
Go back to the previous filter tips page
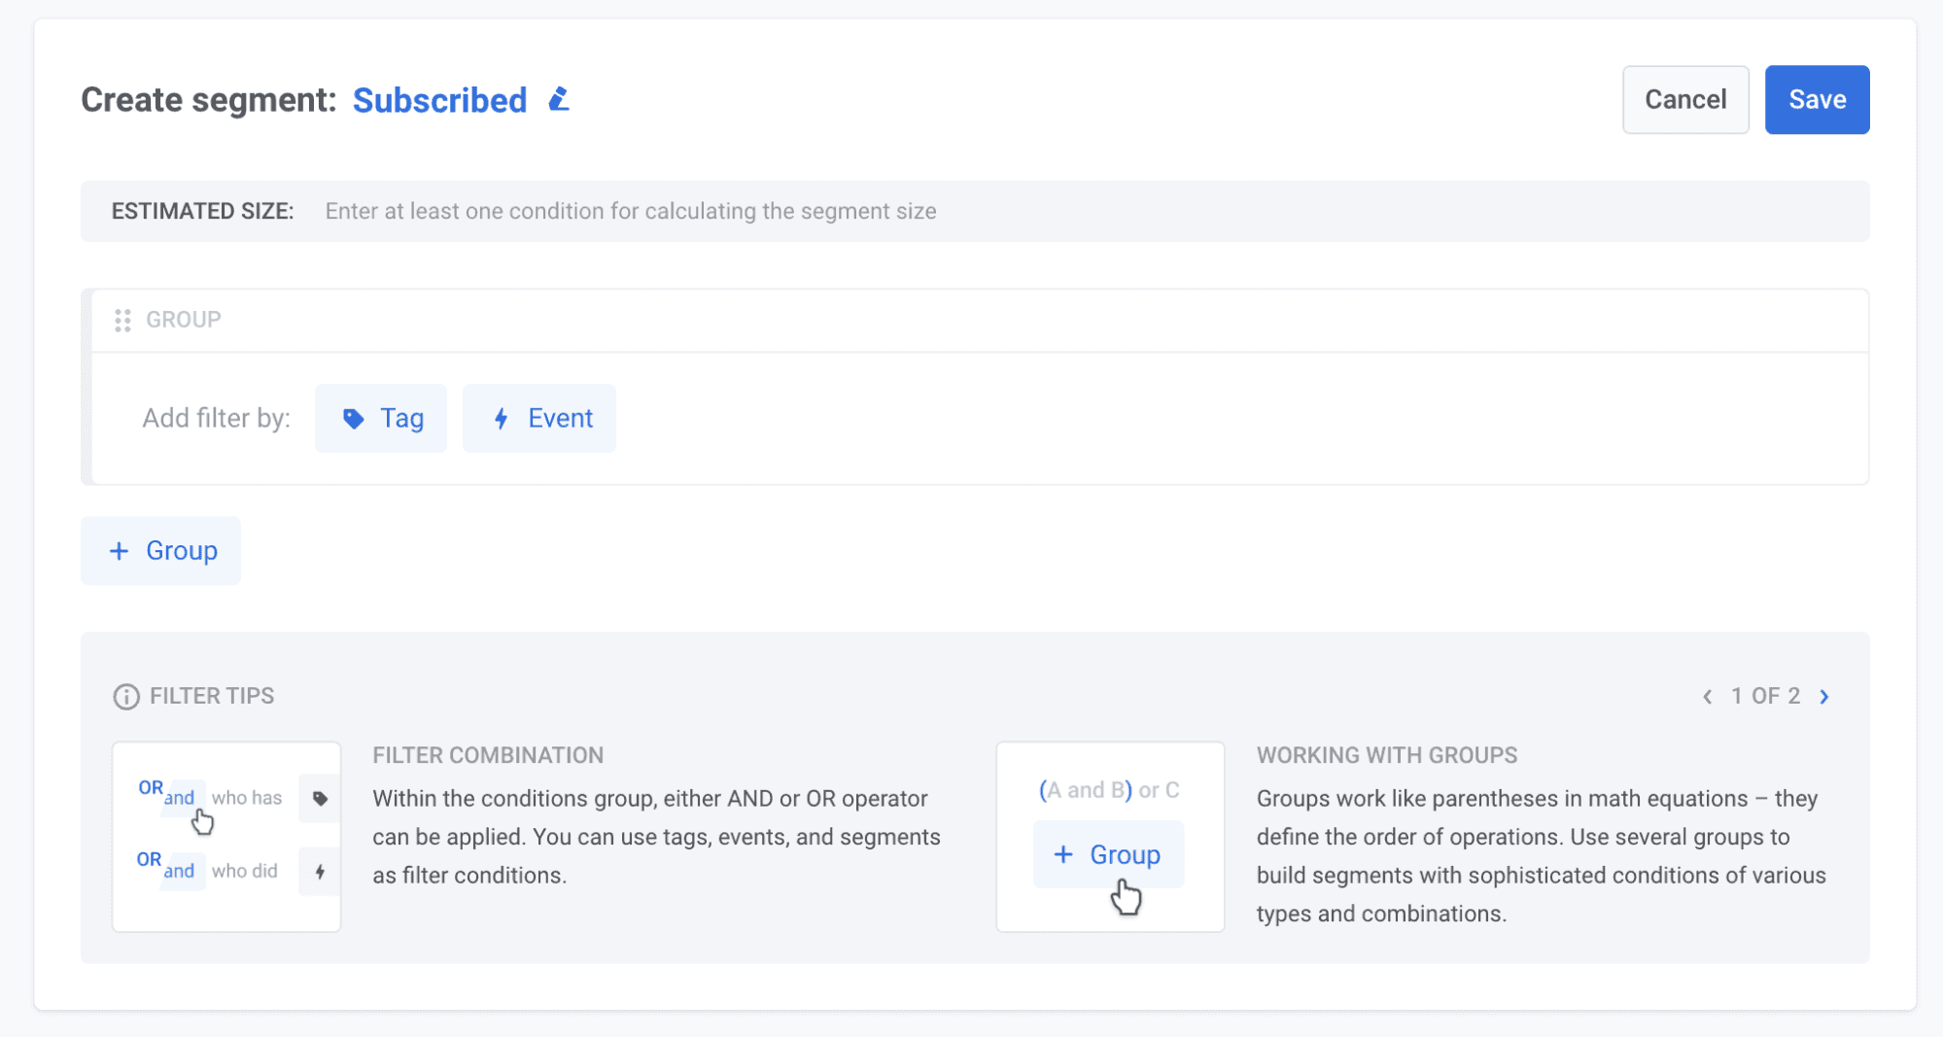[x=1708, y=696]
